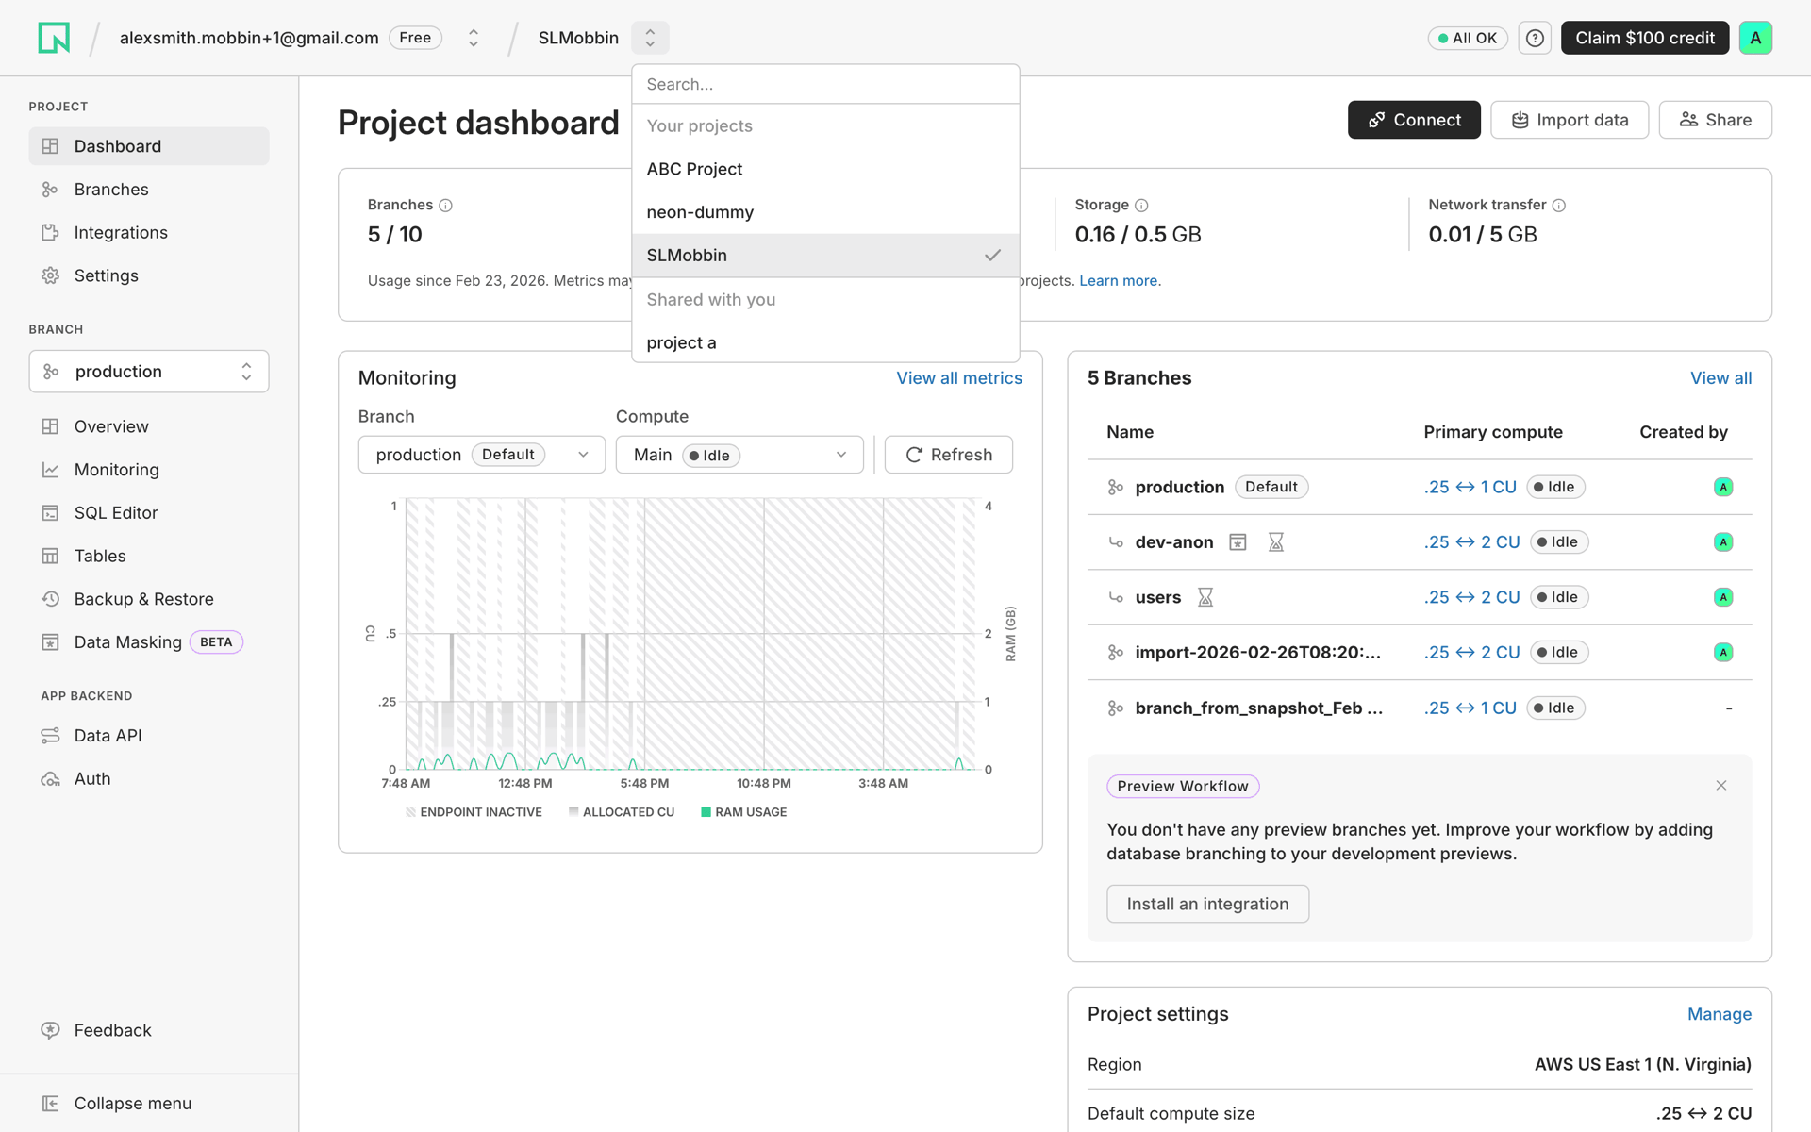Toggle the SLMobbin project switcher
The height and width of the screenshot is (1132, 1811).
coord(650,38)
